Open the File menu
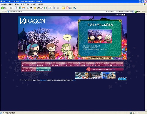147x114 pixels. pos(4,4)
